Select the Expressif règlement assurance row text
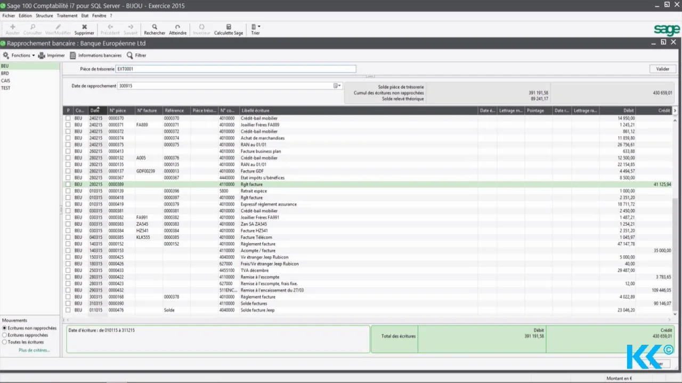Viewport: 682px width, 383px height. pyautogui.click(x=269, y=204)
